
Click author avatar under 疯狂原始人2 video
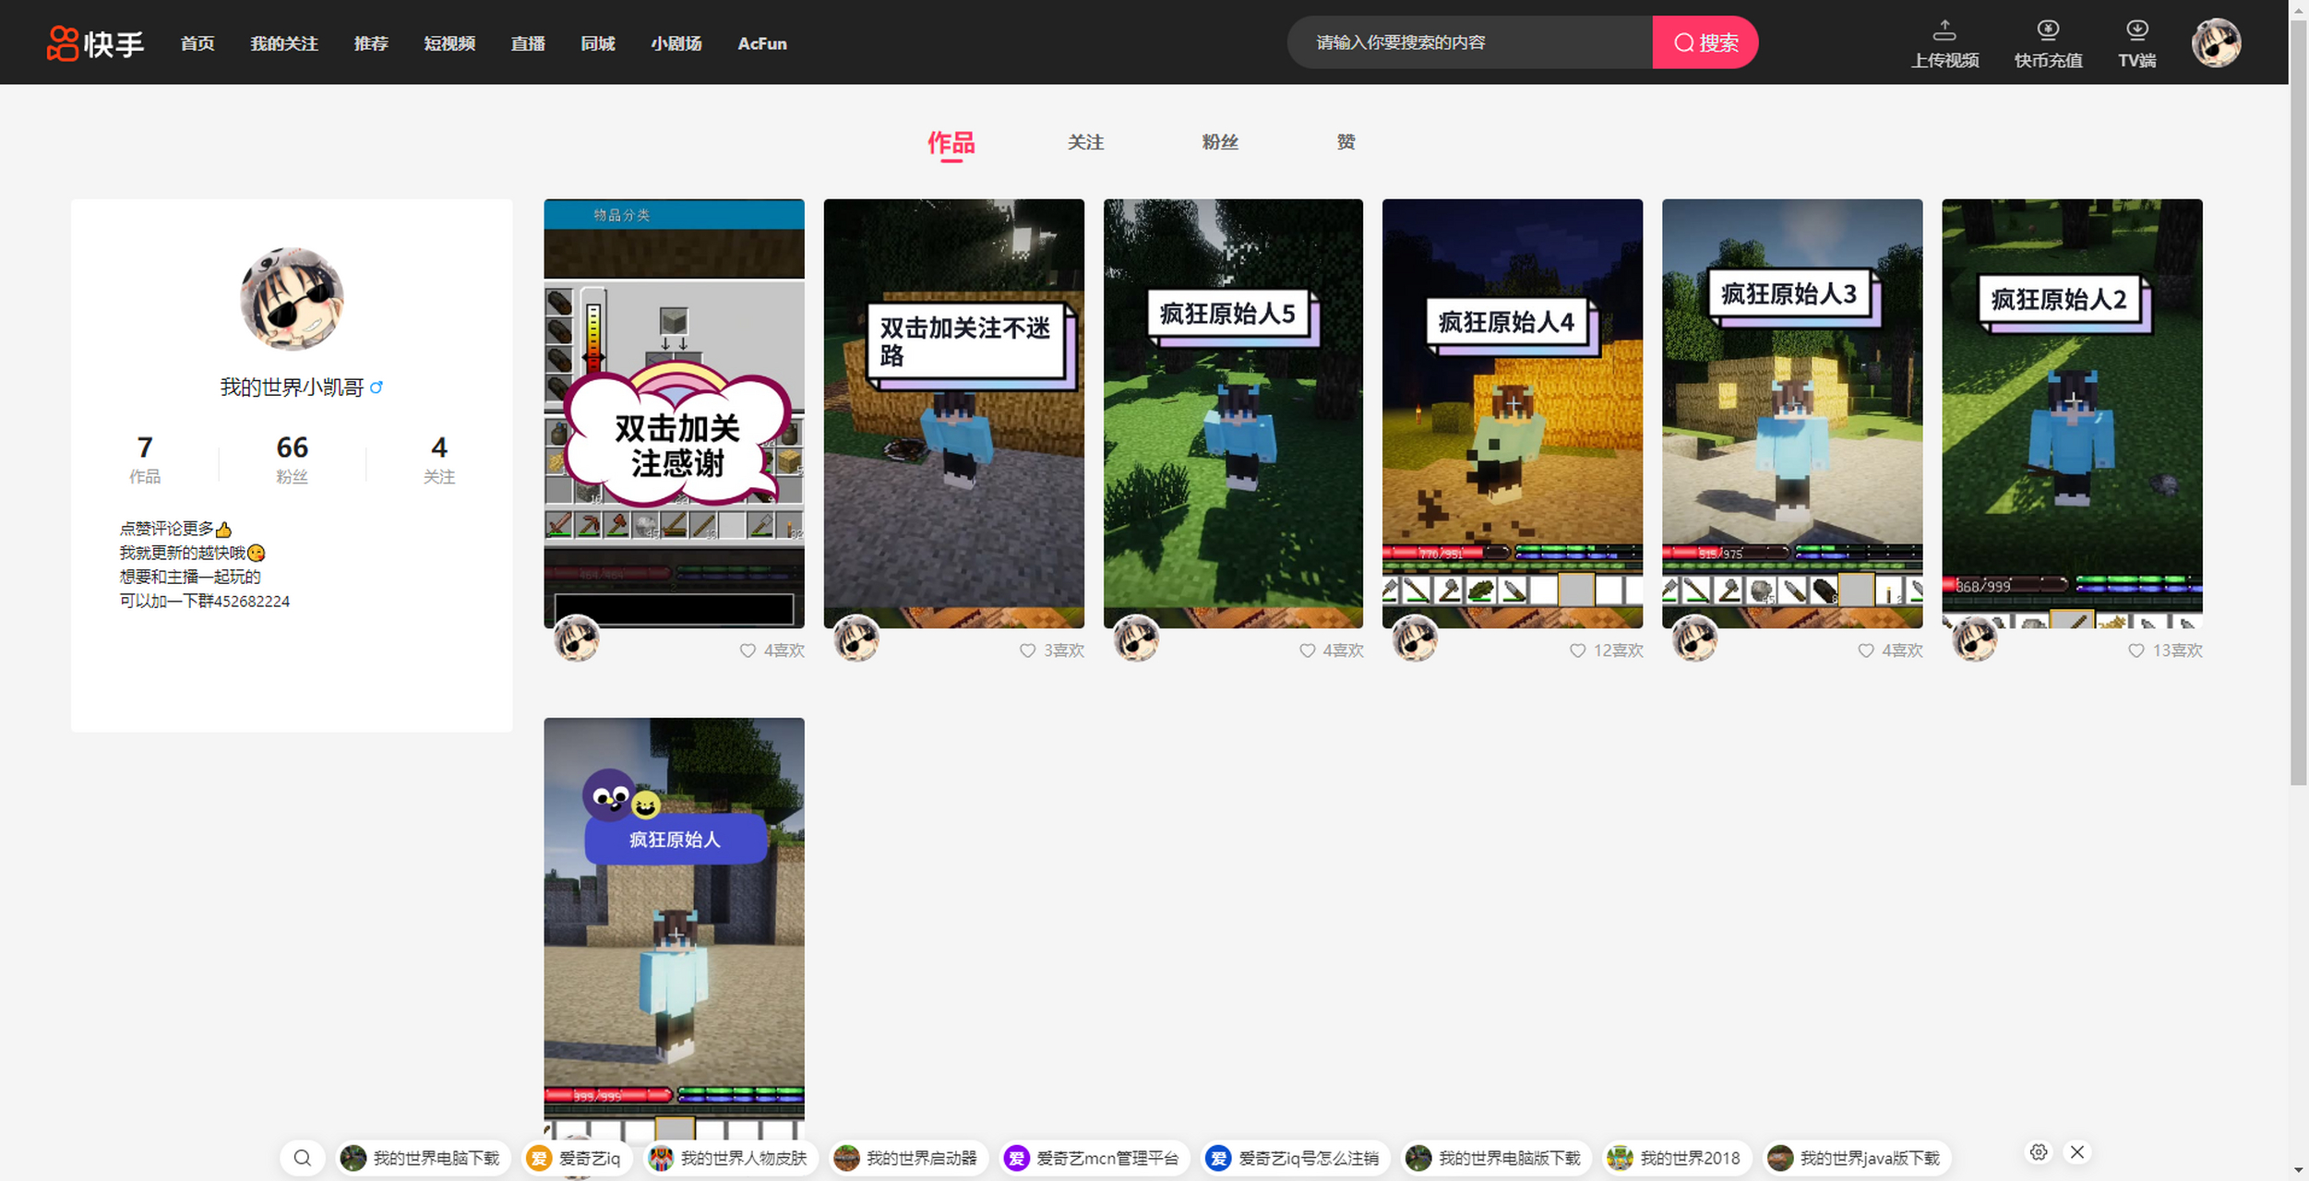pos(1975,638)
